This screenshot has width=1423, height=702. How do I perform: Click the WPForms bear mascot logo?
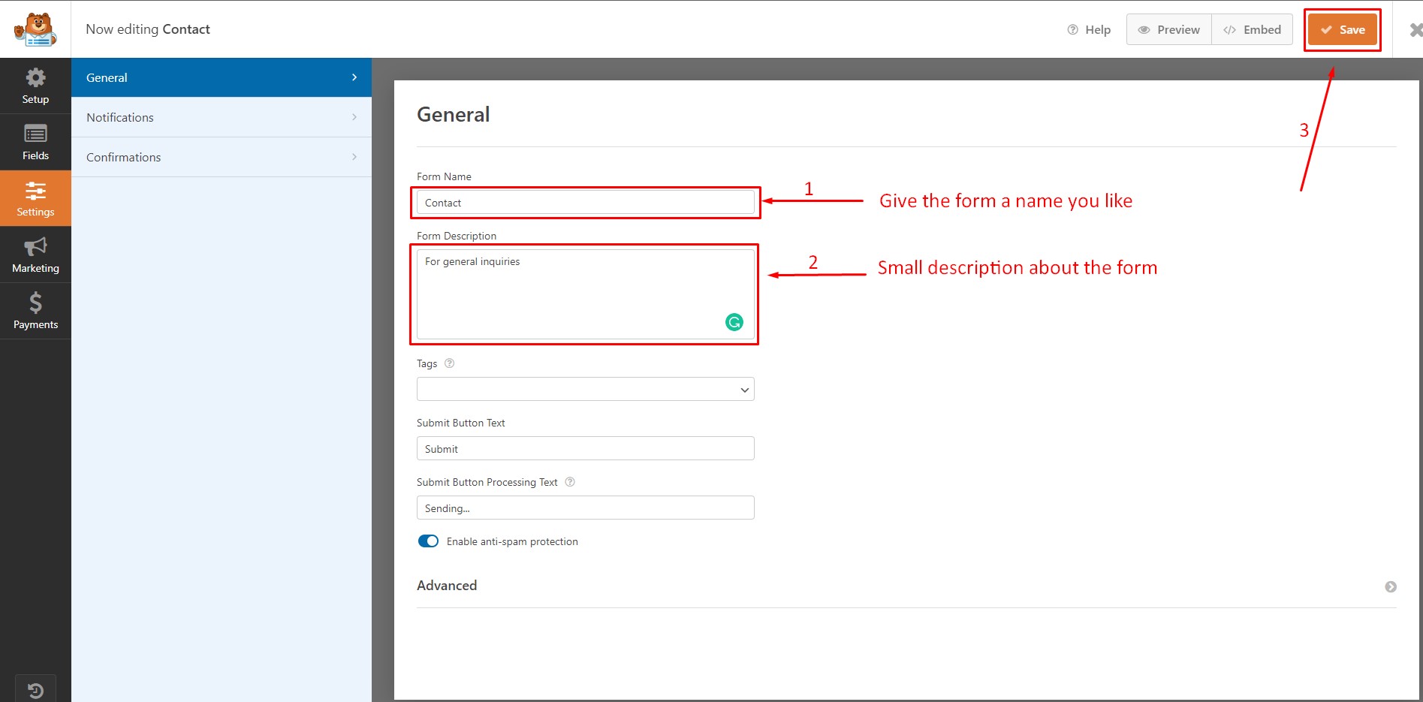35,29
